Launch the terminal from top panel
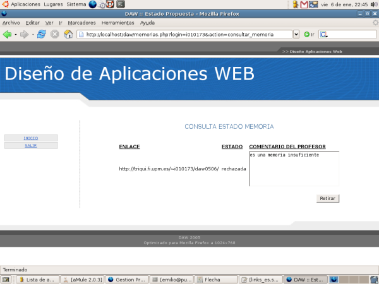The height and width of the screenshot is (284, 379). click(121, 4)
